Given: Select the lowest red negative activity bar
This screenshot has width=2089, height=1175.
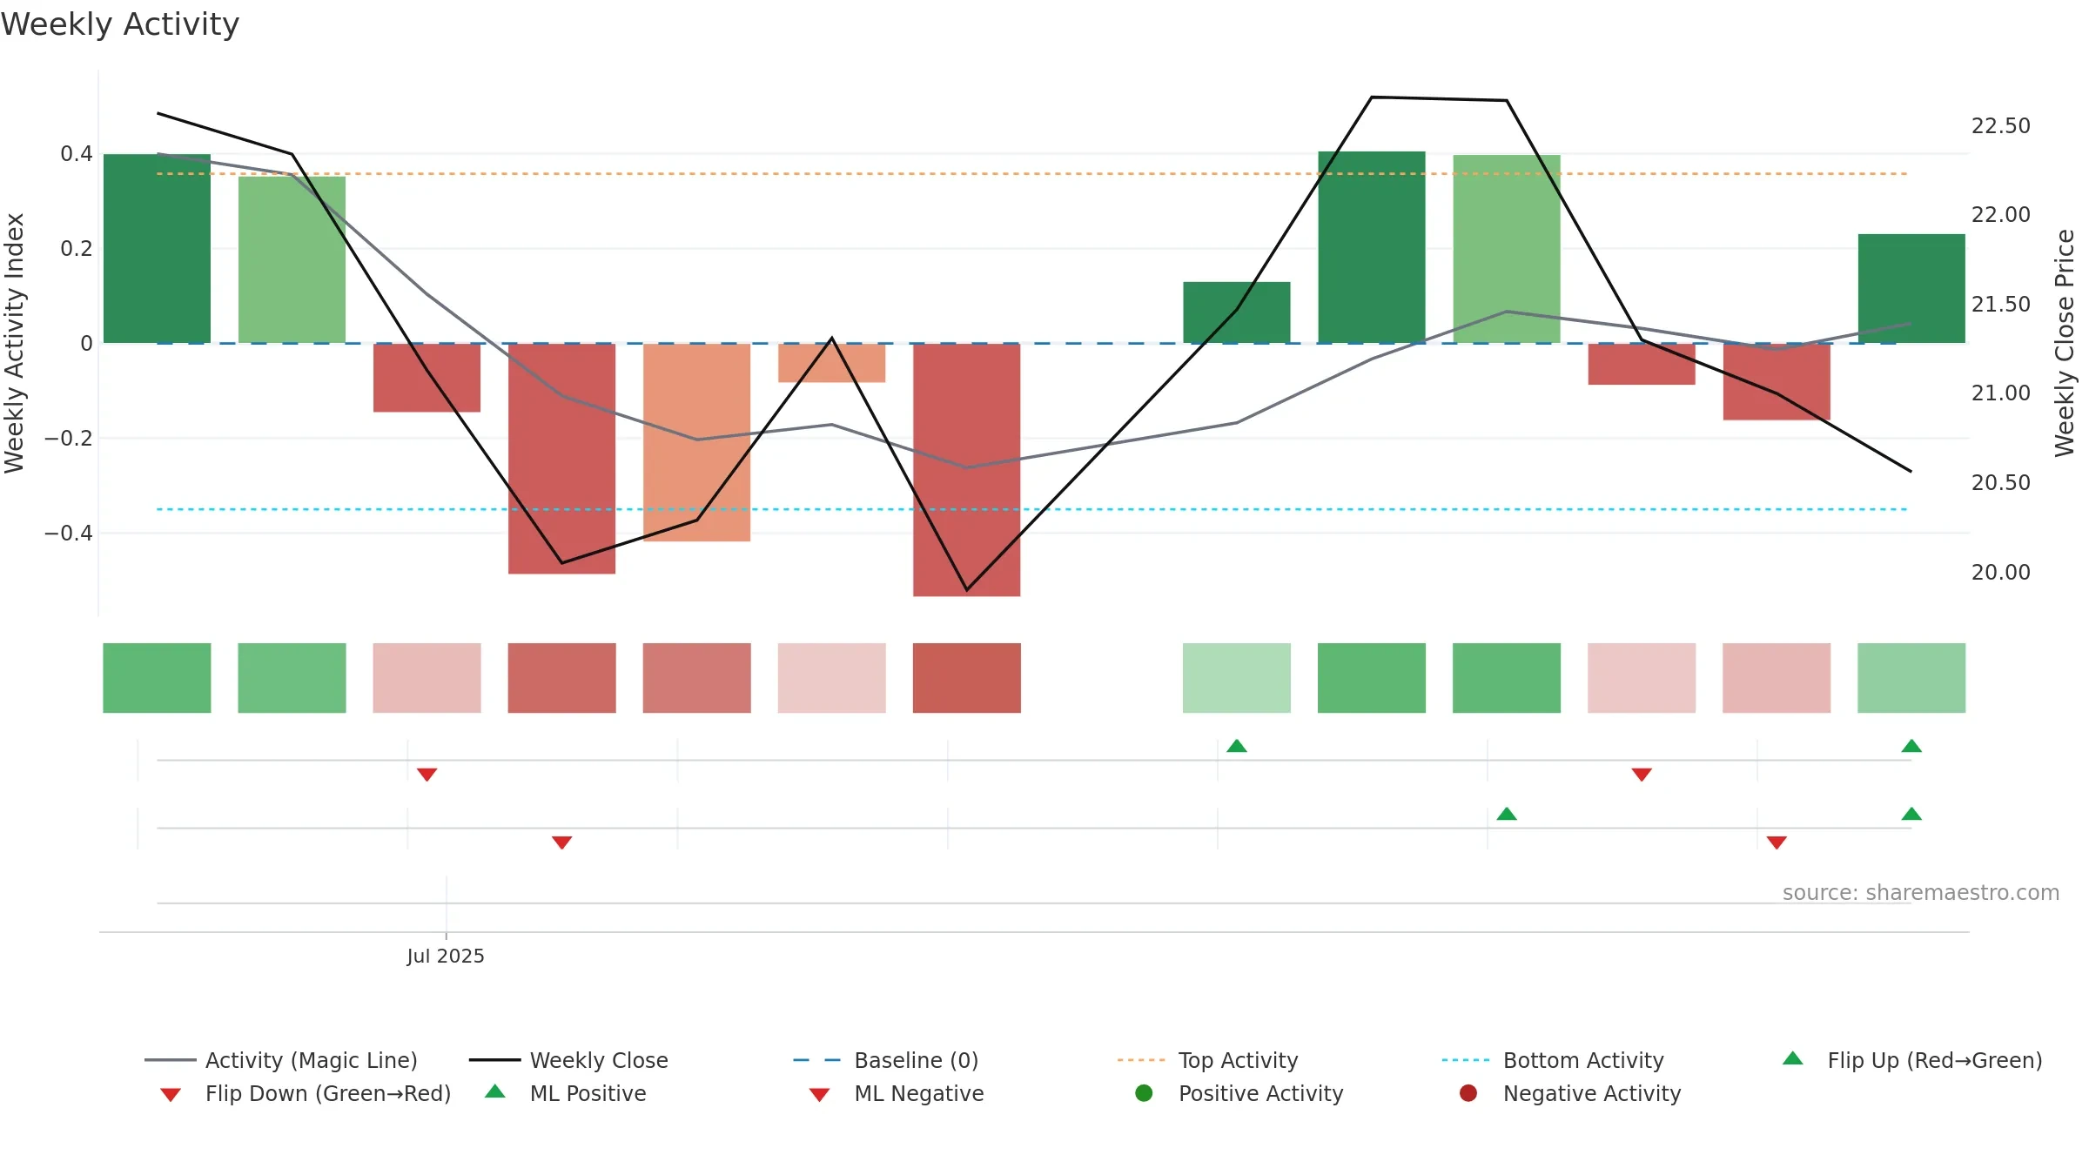Looking at the screenshot, I should [966, 470].
